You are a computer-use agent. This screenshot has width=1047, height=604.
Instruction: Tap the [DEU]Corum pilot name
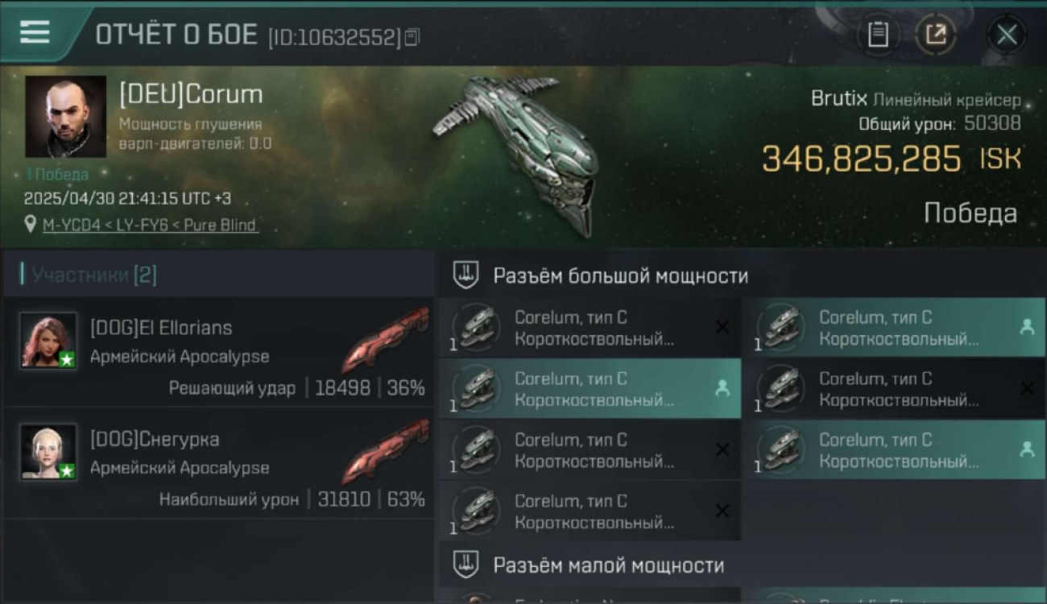[x=191, y=95]
